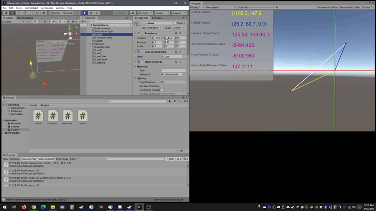Viewport: 376px width, 211px height.
Task: Toggle cubeA active checkbox in Inspector
Action: [x=143, y=23]
